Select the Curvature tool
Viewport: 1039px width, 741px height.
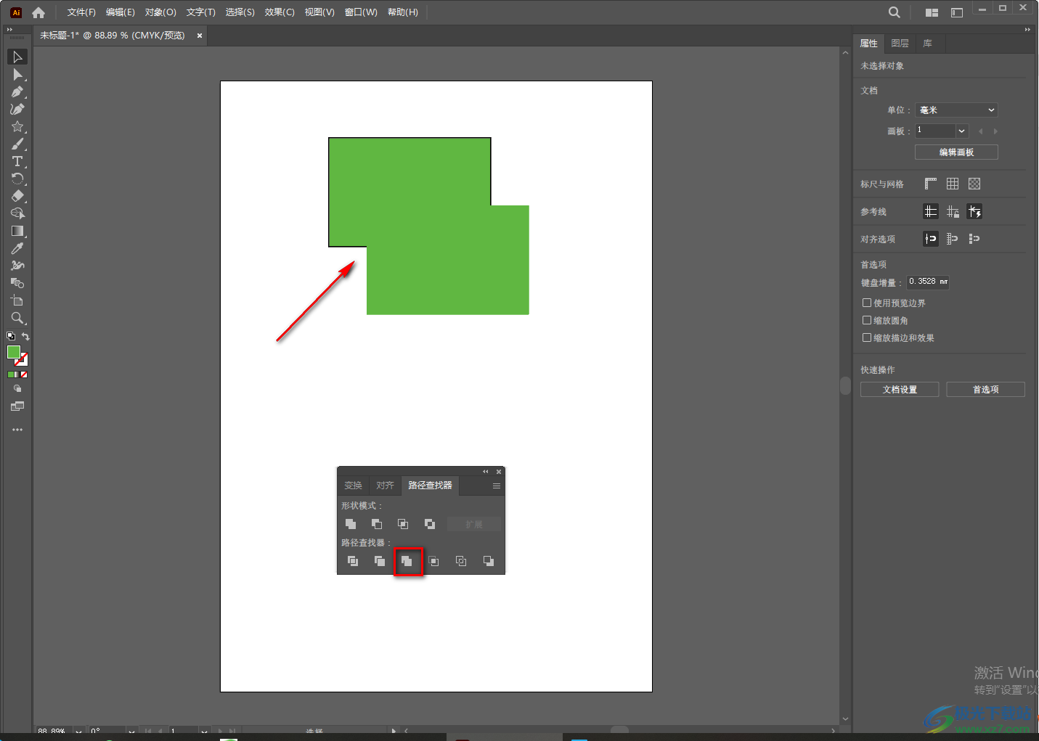[x=17, y=109]
